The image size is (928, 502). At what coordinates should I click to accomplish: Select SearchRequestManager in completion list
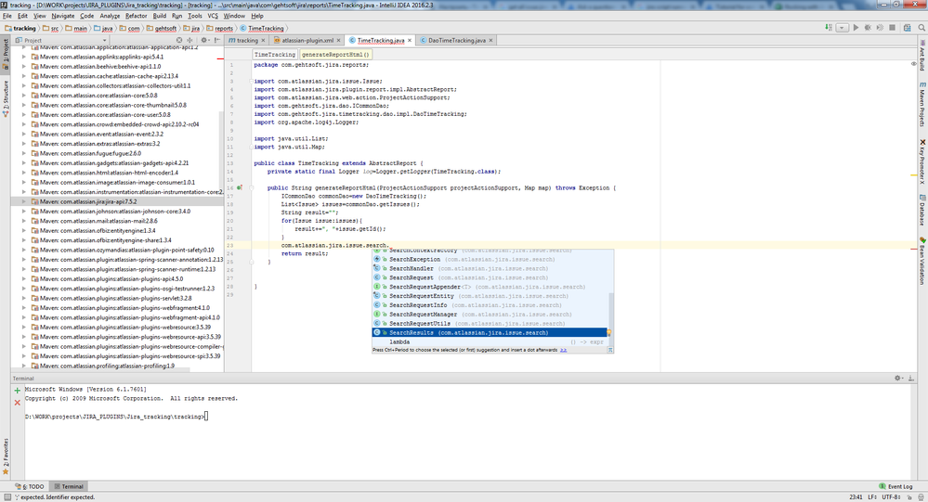pos(490,315)
